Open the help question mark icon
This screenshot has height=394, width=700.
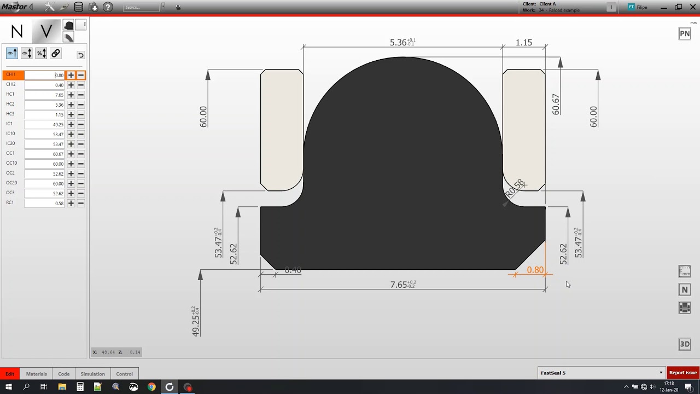click(108, 7)
